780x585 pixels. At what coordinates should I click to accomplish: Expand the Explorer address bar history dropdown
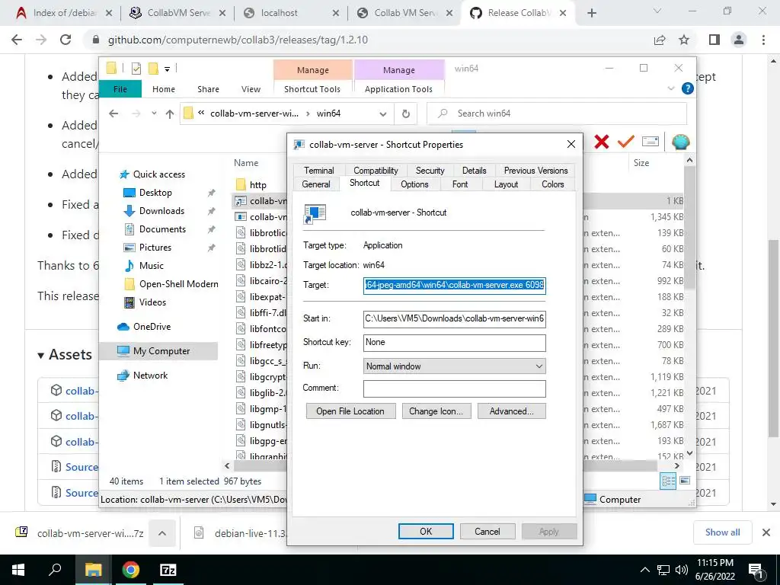tap(382, 114)
